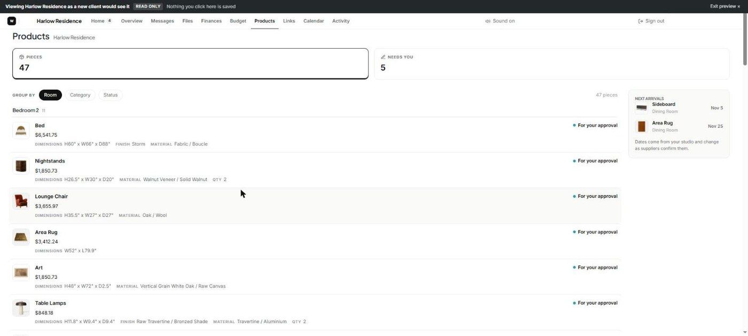Switch to the Budget tab
The height and width of the screenshot is (336, 748).
tap(238, 21)
